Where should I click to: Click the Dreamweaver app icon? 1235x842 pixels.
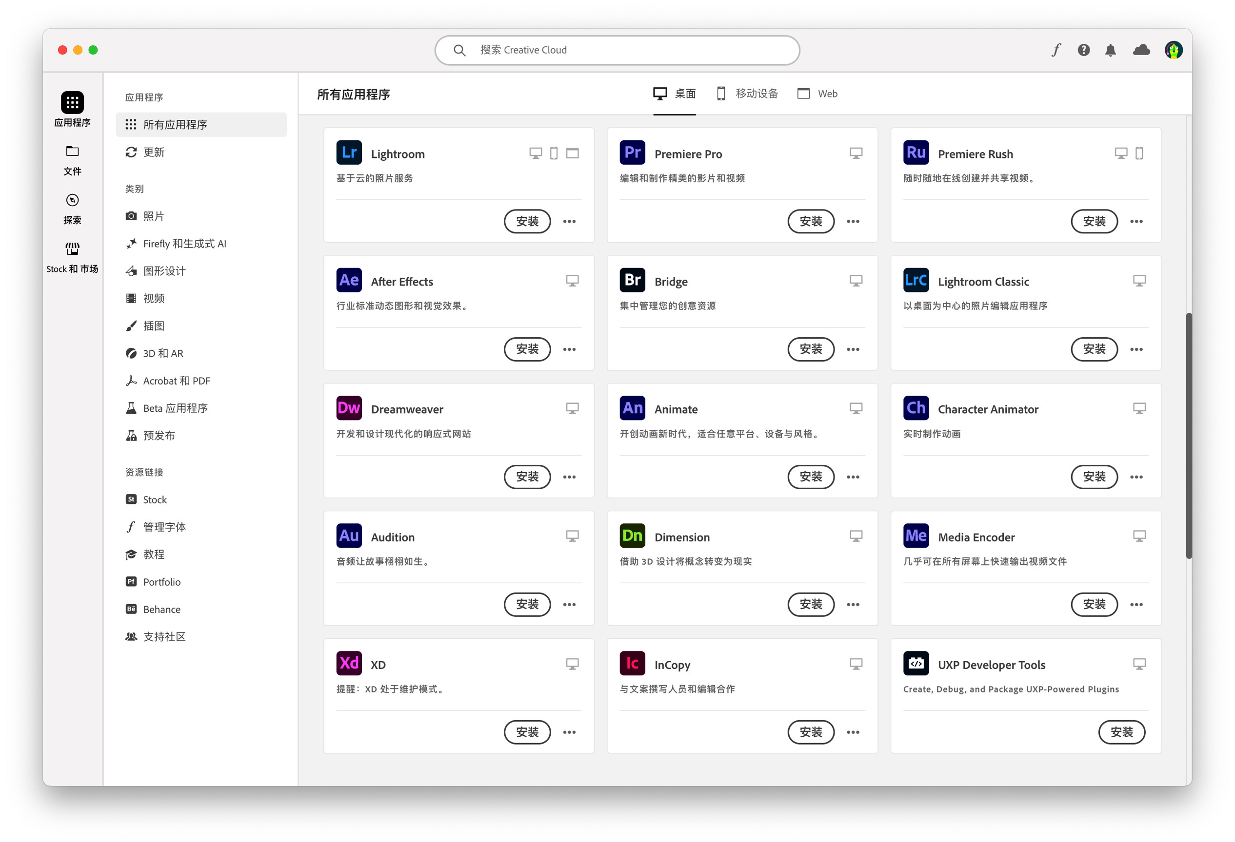pos(349,408)
